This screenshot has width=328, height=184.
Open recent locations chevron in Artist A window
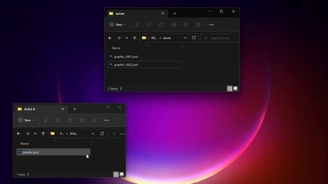35,133
